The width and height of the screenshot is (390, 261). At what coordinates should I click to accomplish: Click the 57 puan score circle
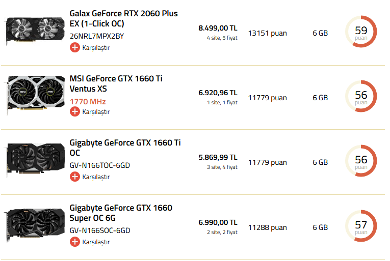point(361,226)
